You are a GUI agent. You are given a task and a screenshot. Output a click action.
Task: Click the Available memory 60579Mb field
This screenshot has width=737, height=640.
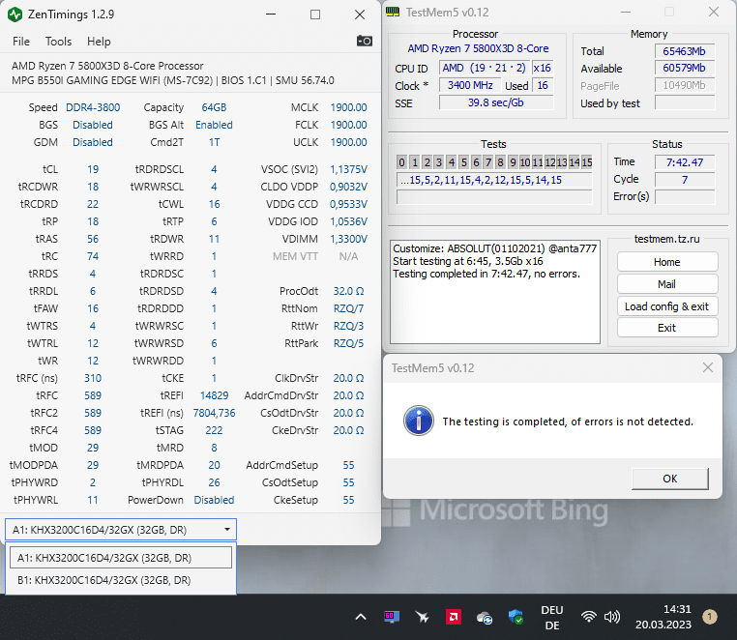click(x=685, y=68)
